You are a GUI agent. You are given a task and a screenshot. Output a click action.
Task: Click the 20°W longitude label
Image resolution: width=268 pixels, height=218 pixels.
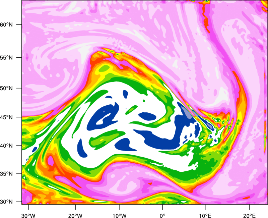click(75, 216)
